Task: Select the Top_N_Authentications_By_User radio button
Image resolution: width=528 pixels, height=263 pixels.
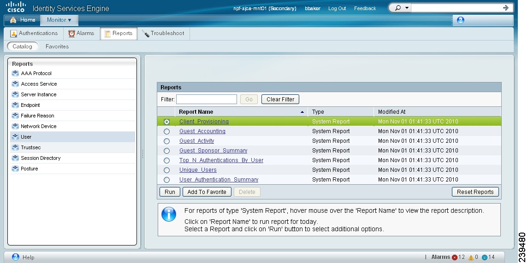Action: [166, 160]
